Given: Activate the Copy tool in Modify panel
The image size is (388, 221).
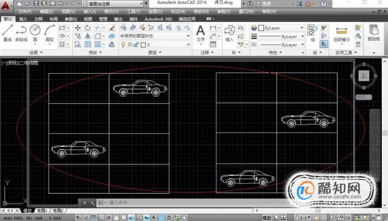Looking at the screenshot, I should (x=78, y=36).
